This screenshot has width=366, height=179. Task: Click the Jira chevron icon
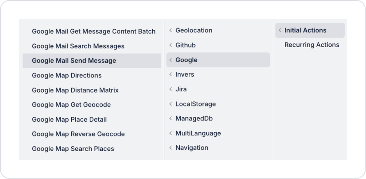tap(171, 89)
